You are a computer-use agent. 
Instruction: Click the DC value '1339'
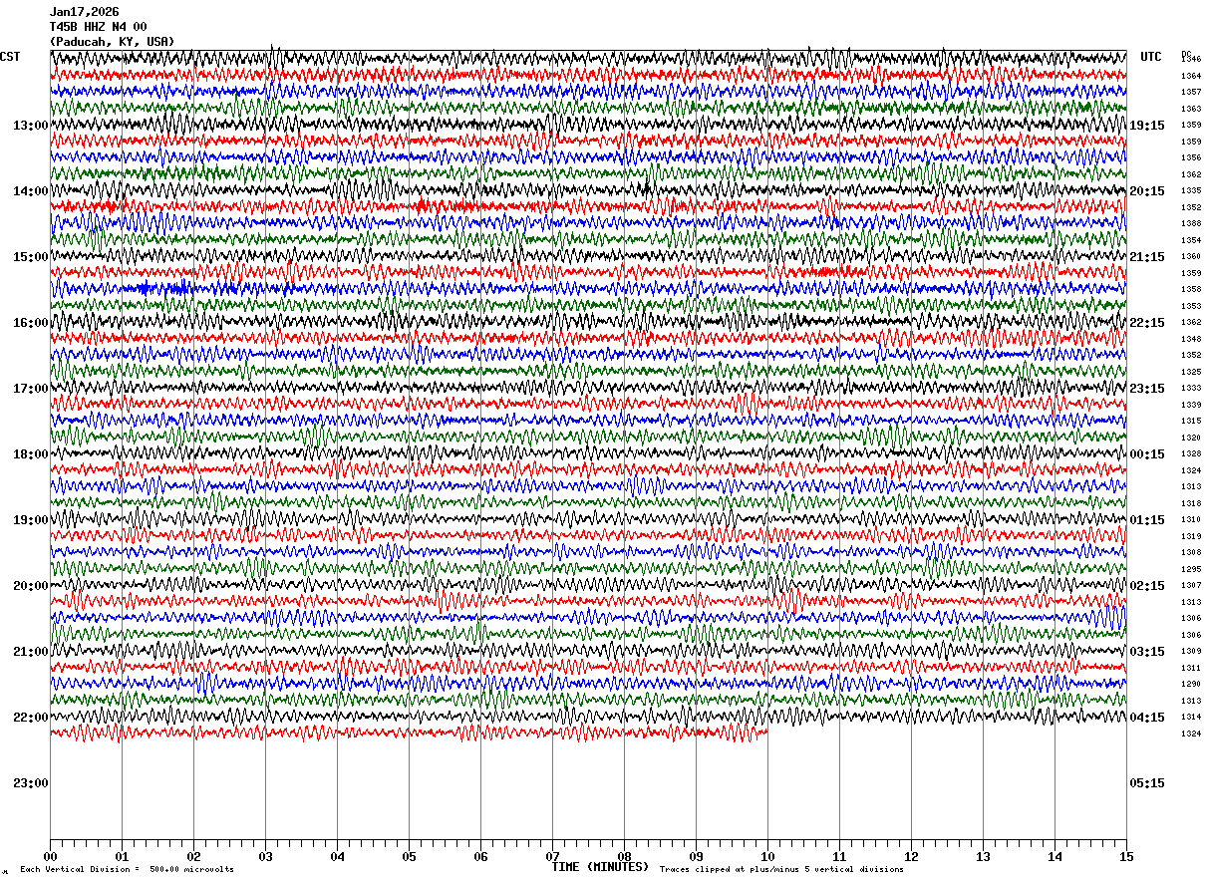pyautogui.click(x=1191, y=405)
